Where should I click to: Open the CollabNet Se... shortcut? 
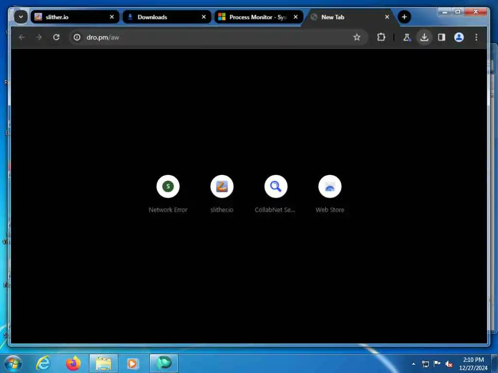point(276,194)
